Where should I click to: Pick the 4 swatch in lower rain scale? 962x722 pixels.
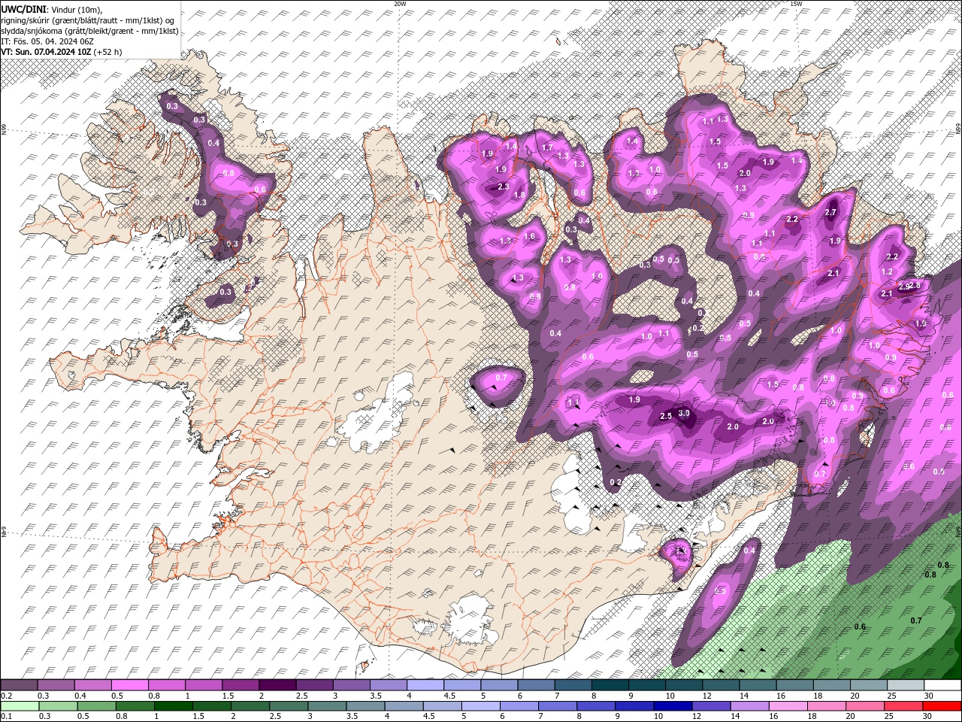[404, 706]
